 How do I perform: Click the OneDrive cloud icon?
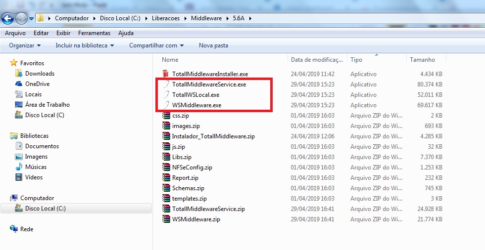click(x=19, y=84)
